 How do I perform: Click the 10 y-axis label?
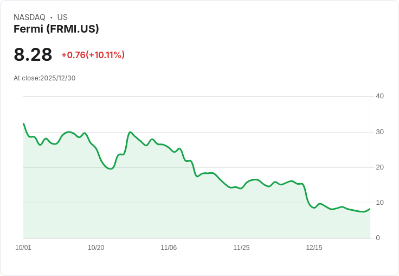(x=379, y=202)
